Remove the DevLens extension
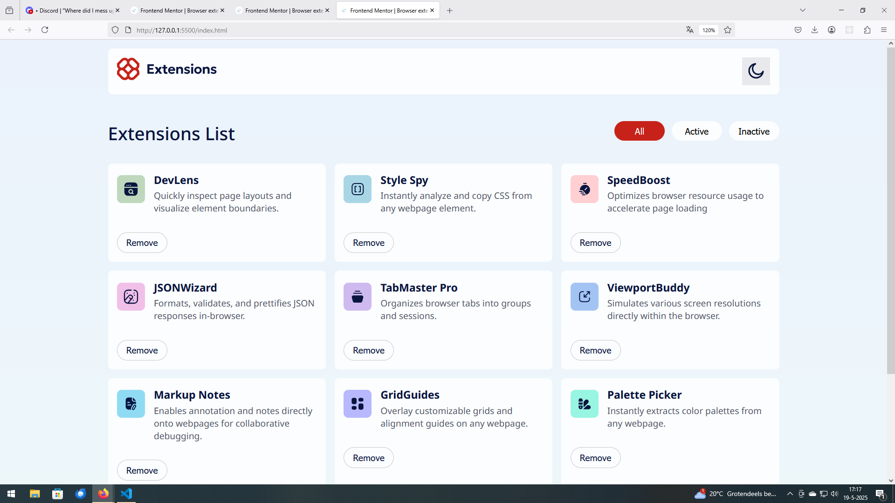 (x=142, y=243)
